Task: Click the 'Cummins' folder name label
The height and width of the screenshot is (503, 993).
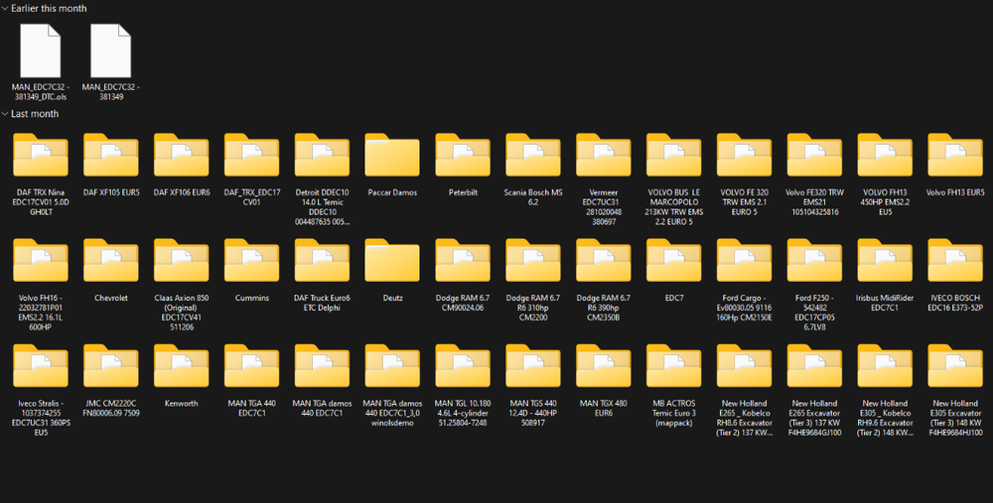Action: click(x=251, y=298)
